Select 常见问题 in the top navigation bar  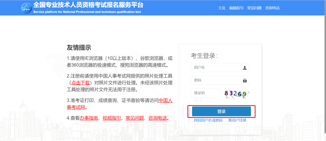point(254,8)
